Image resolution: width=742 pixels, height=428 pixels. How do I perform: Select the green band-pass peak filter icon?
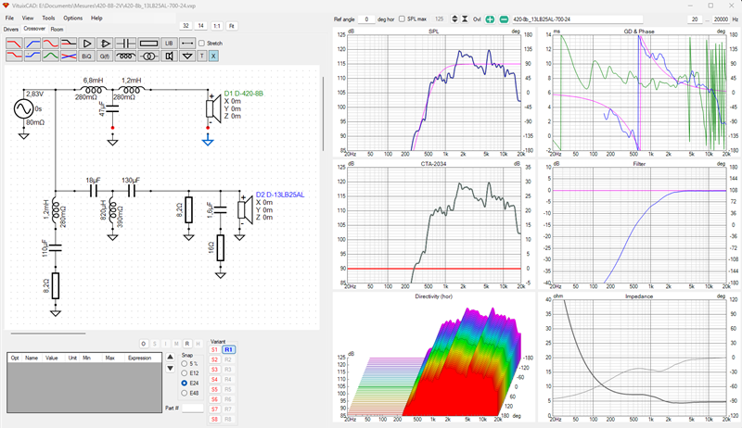50,57
